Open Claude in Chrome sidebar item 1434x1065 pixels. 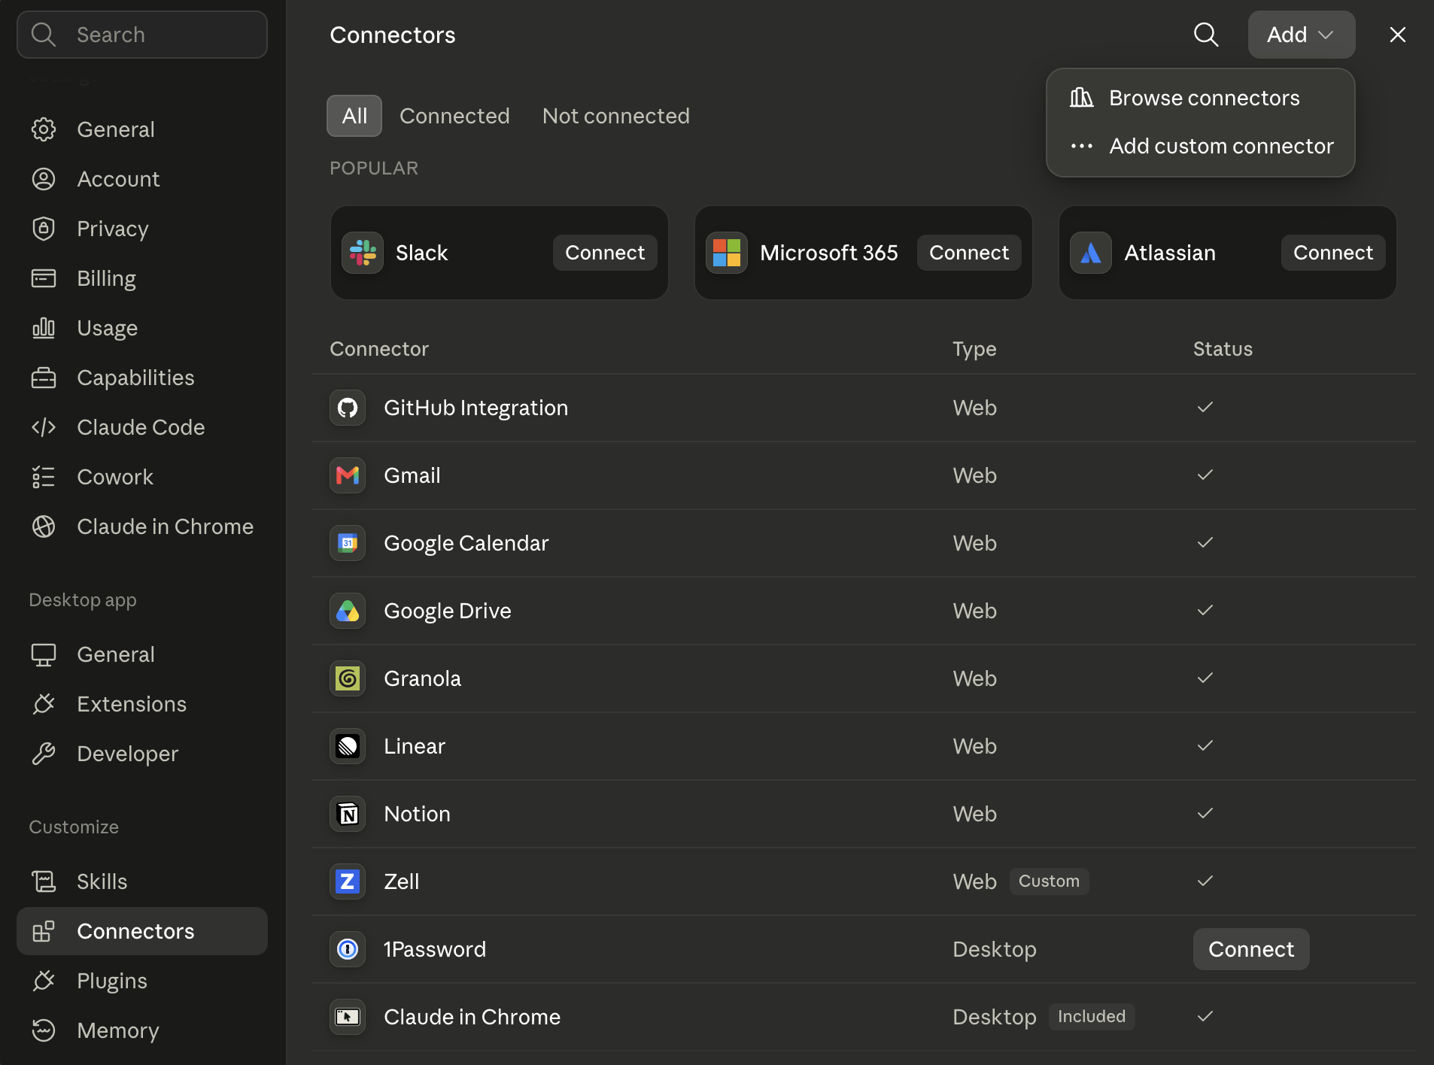pos(141,526)
